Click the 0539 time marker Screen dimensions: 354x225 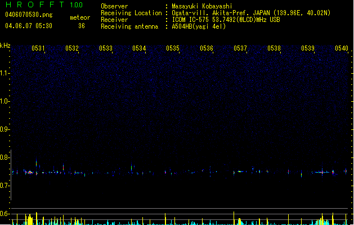click(x=308, y=48)
